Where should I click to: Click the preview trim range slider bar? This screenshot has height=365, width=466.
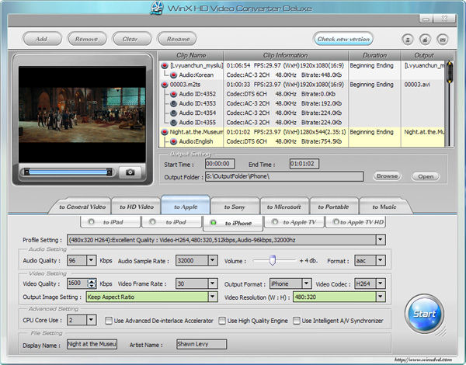[x=68, y=172]
